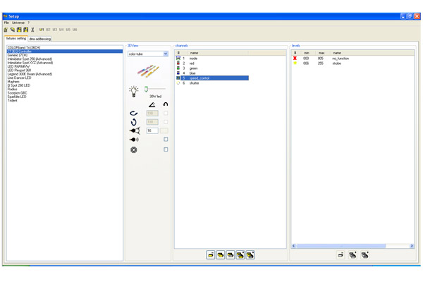
Task: Click the last icon below the levels list
Action: click(x=364, y=255)
